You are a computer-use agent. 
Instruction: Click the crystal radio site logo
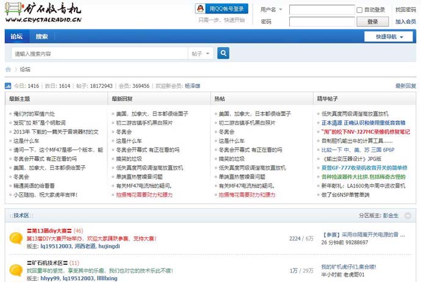(43, 13)
